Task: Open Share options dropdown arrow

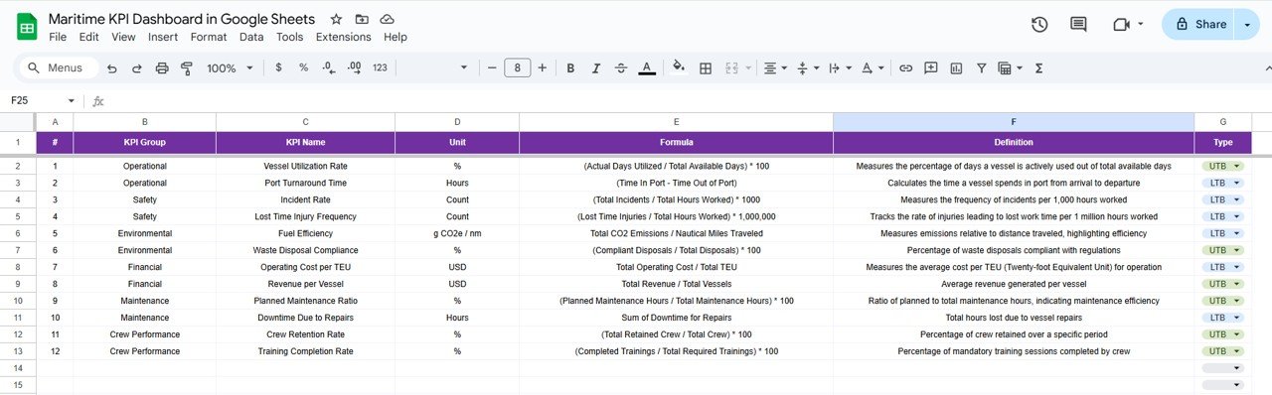Action: click(x=1247, y=24)
